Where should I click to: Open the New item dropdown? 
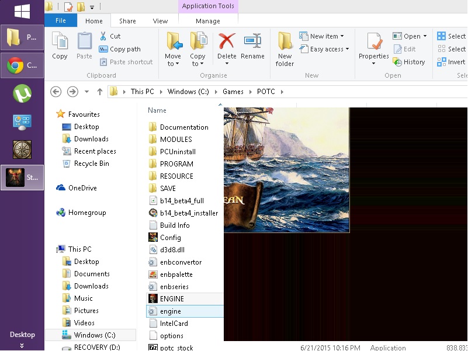(x=321, y=36)
